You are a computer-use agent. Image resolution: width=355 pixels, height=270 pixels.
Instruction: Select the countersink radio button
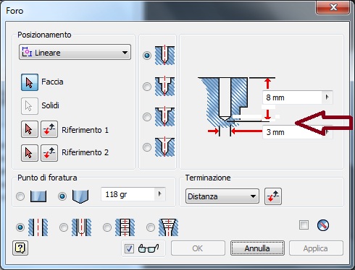(x=147, y=147)
